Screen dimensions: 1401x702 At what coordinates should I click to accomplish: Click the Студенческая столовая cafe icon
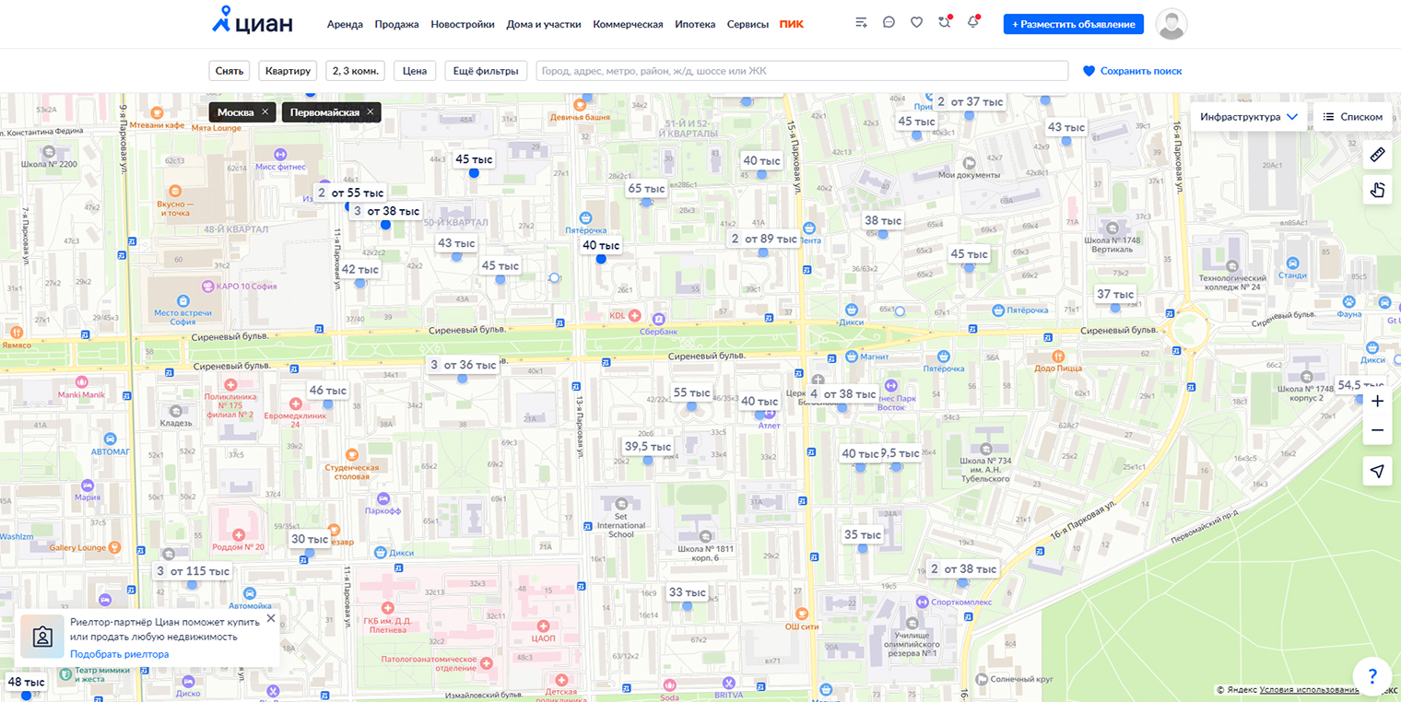(351, 454)
